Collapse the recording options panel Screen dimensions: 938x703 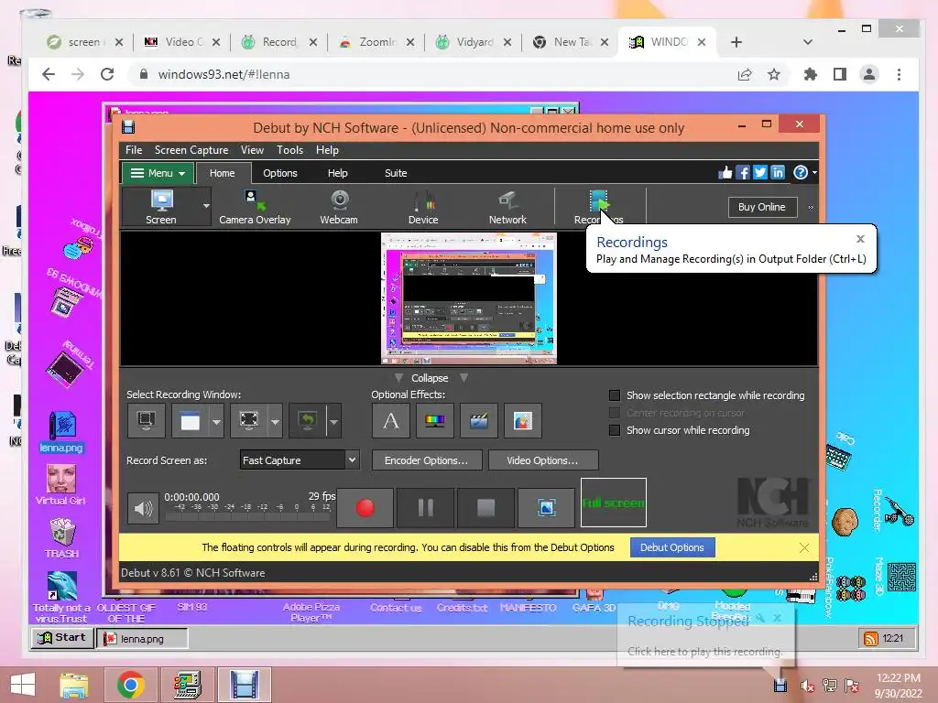tap(430, 378)
